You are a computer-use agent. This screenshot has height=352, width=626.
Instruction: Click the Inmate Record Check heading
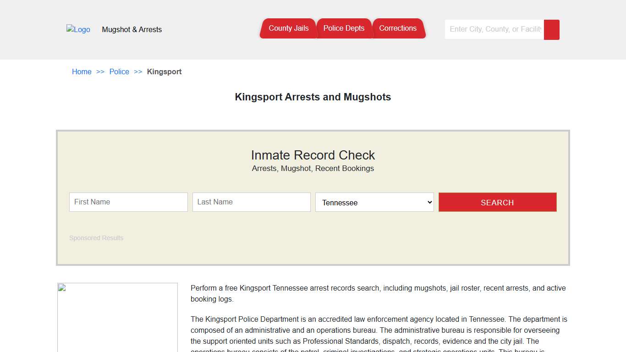tap(313, 155)
